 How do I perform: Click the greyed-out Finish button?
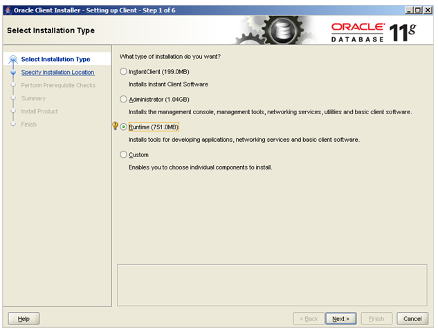pos(376,318)
